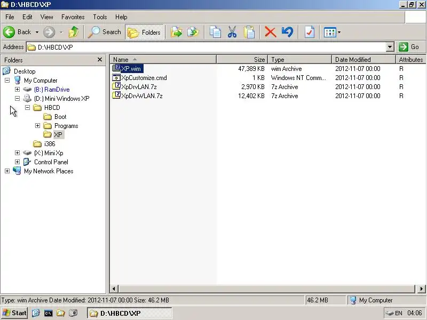Open the View menu
The image size is (427, 320).
coord(46,17)
